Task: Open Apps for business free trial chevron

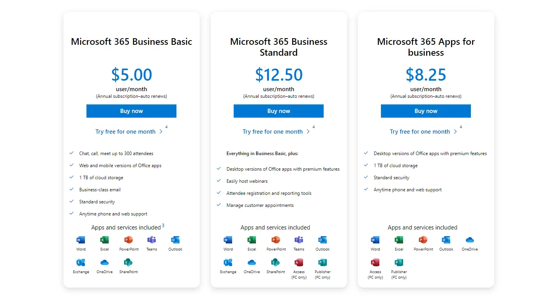Action: point(455,132)
